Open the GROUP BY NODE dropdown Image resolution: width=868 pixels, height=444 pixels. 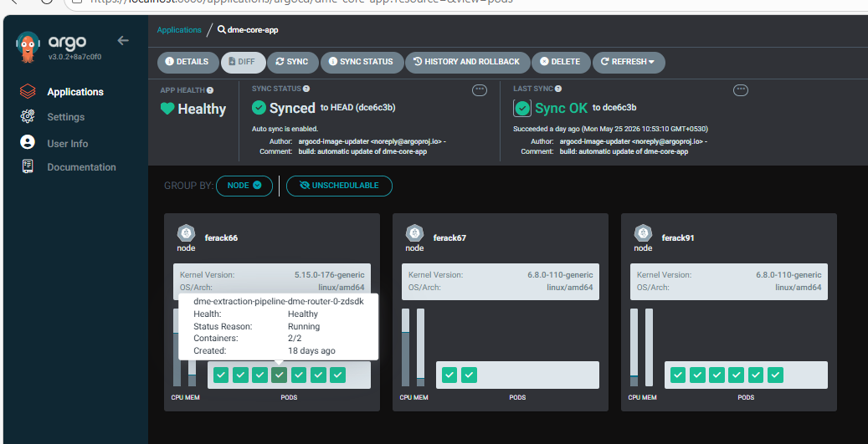click(244, 186)
